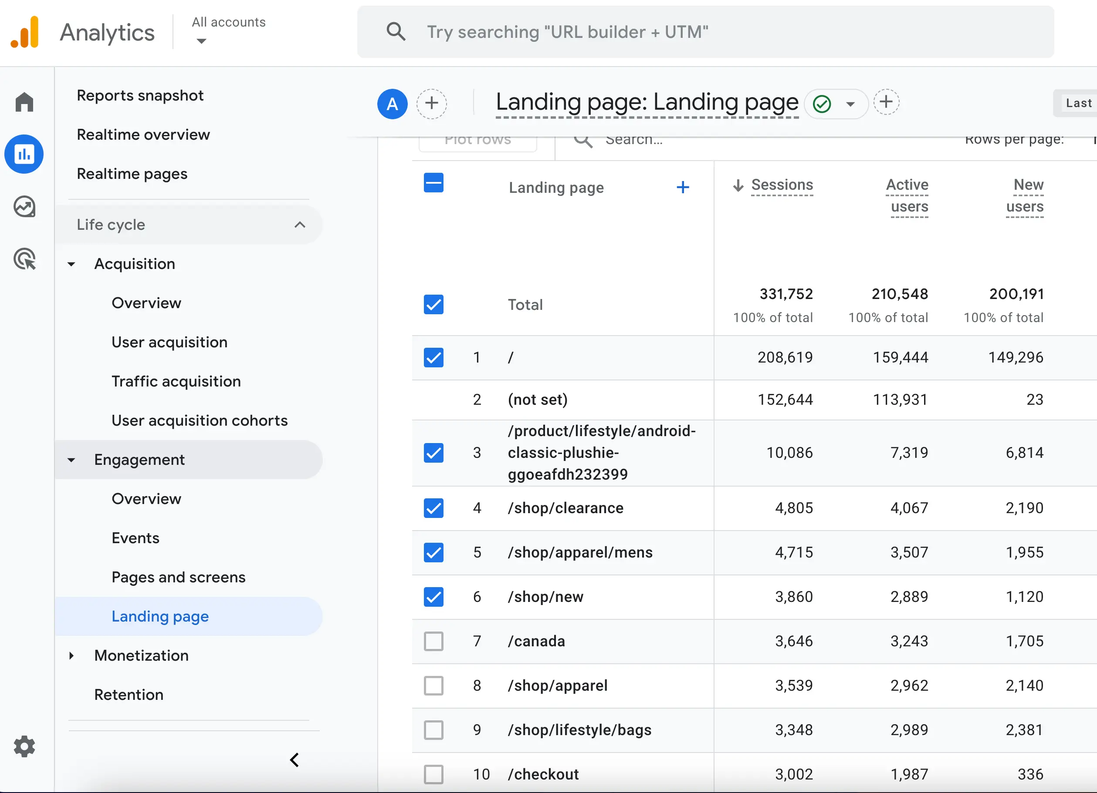Click the search magnifier icon in top bar
This screenshot has height=793, width=1097.
(396, 32)
